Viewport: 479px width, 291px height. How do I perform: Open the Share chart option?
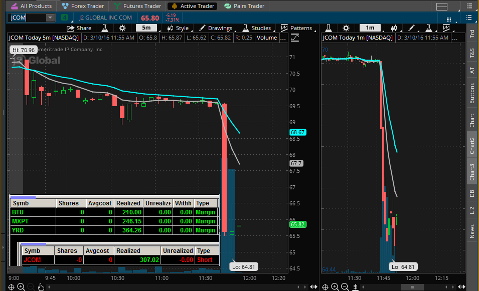[x=79, y=28]
